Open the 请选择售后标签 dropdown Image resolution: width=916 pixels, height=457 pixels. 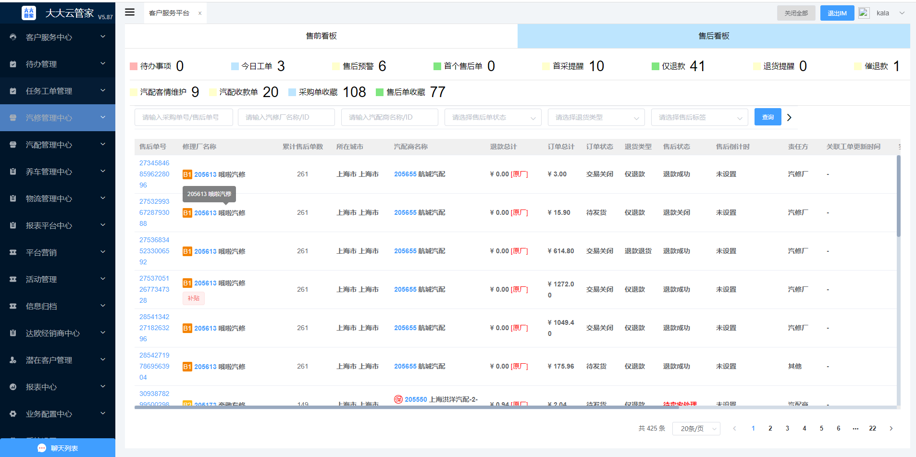point(700,117)
